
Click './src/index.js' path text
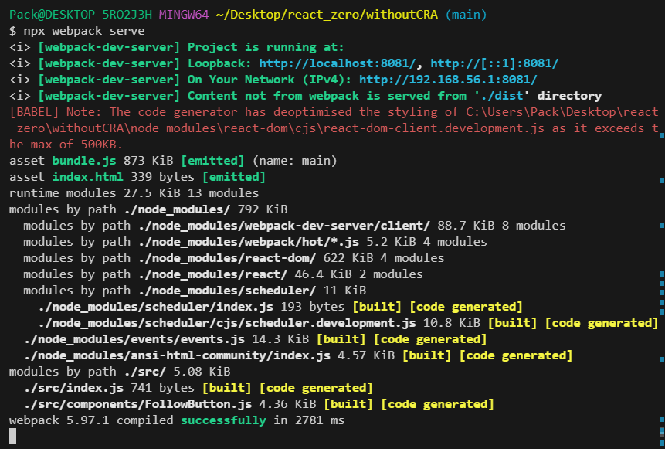point(74,388)
